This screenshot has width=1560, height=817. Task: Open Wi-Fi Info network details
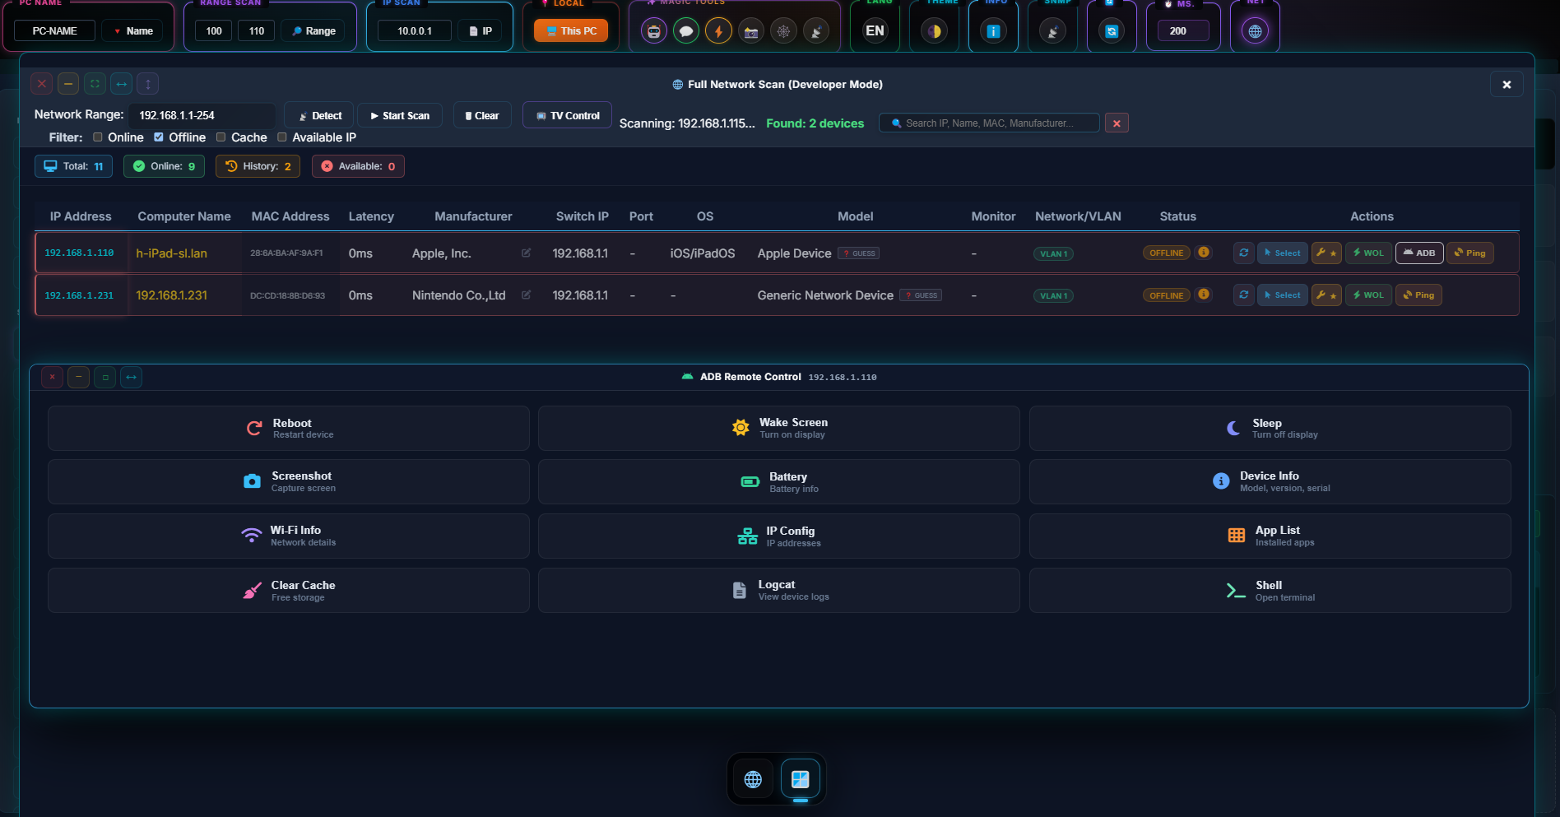[x=289, y=536]
